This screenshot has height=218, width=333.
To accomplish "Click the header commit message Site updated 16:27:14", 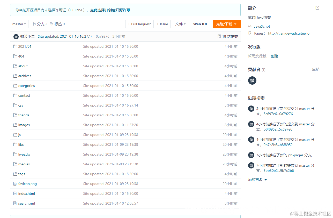I will pos(65,36).
